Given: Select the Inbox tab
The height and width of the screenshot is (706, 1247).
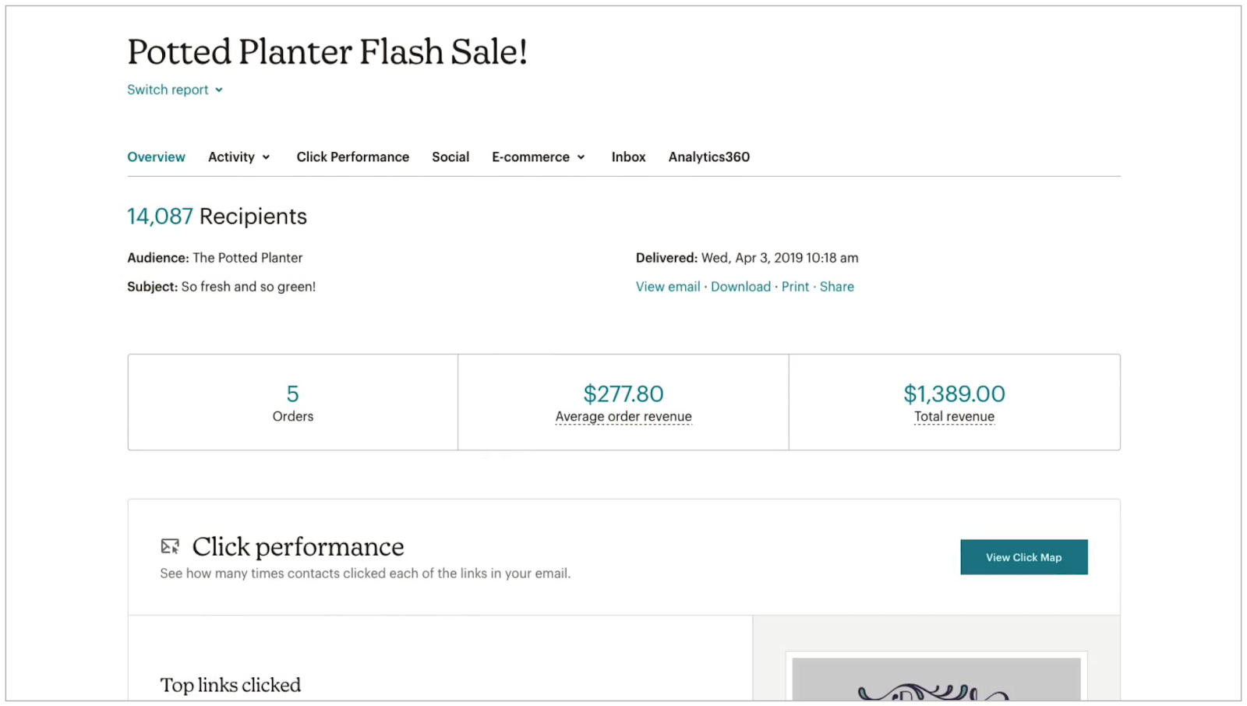Looking at the screenshot, I should [x=629, y=157].
